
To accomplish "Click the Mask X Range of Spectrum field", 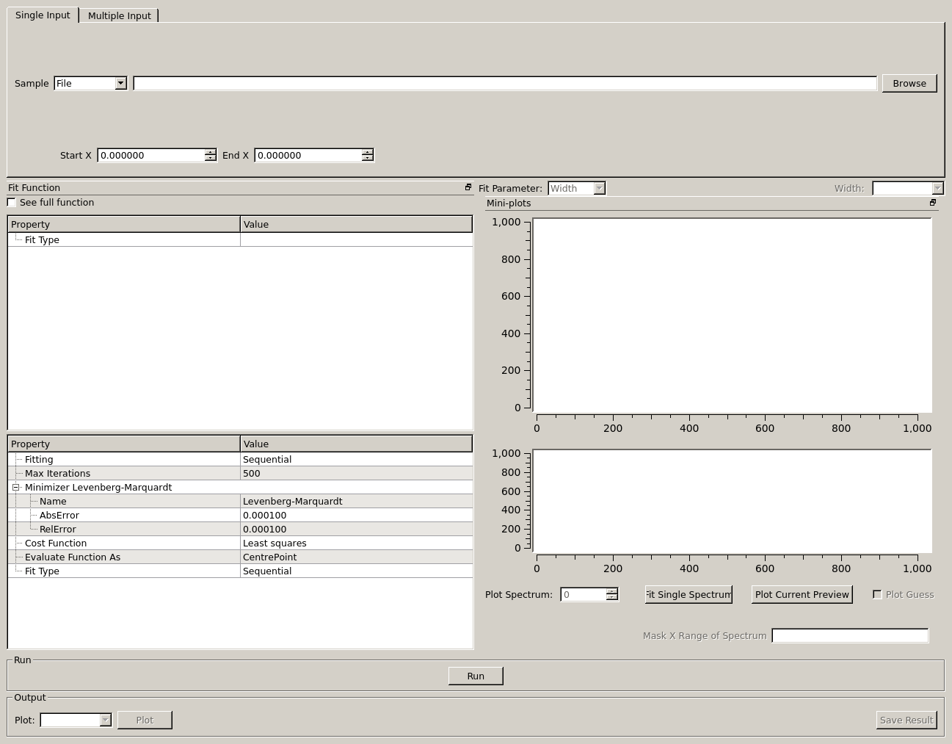I will click(850, 636).
